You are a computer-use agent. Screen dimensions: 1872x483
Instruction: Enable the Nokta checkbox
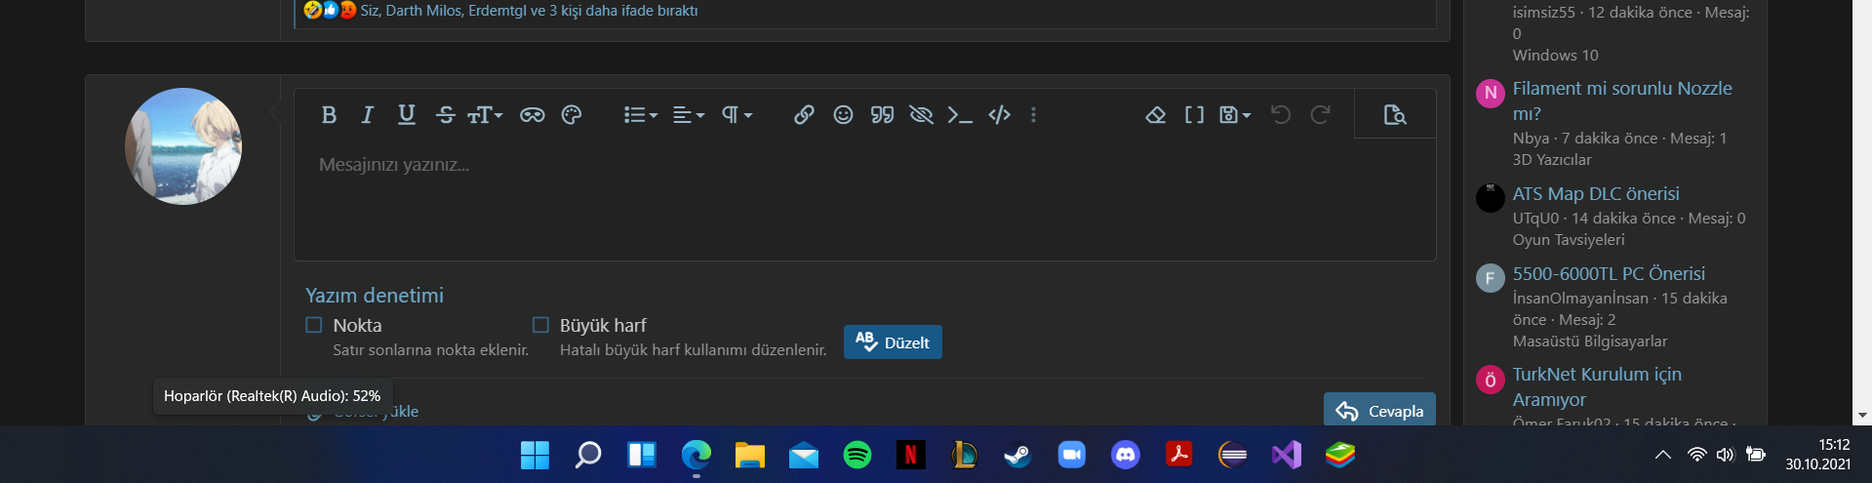(x=314, y=325)
